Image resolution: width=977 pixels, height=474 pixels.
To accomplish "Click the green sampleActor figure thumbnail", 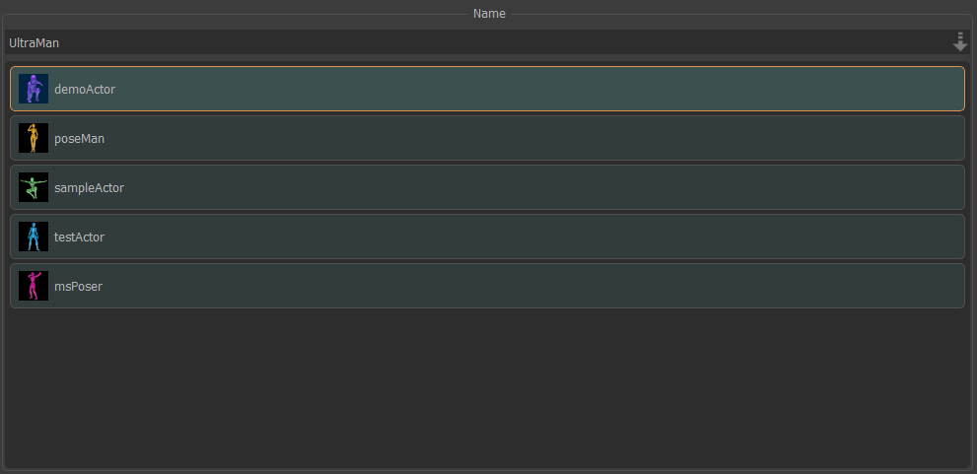I will [34, 187].
